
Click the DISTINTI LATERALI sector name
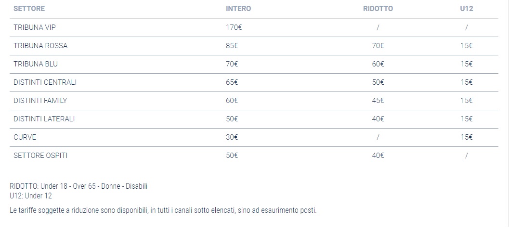[x=44, y=119]
